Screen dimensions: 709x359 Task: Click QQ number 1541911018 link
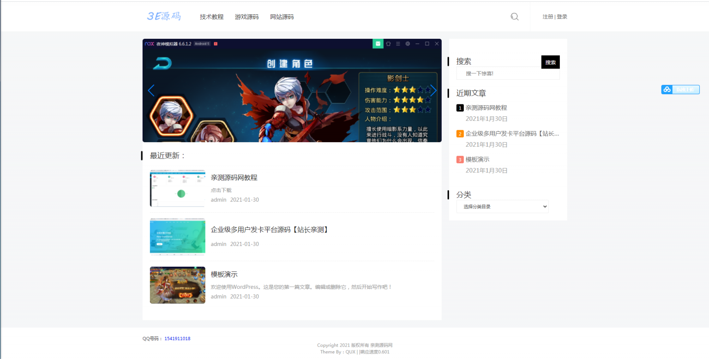[177, 338]
